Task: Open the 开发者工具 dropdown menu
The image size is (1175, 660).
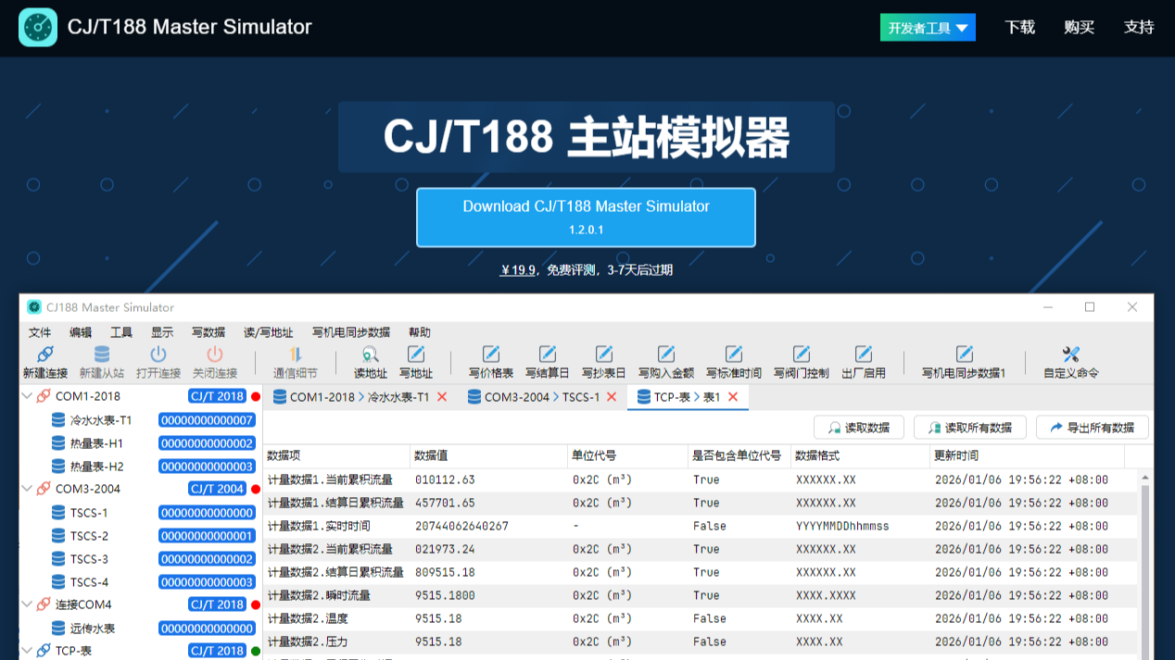Action: [x=927, y=27]
